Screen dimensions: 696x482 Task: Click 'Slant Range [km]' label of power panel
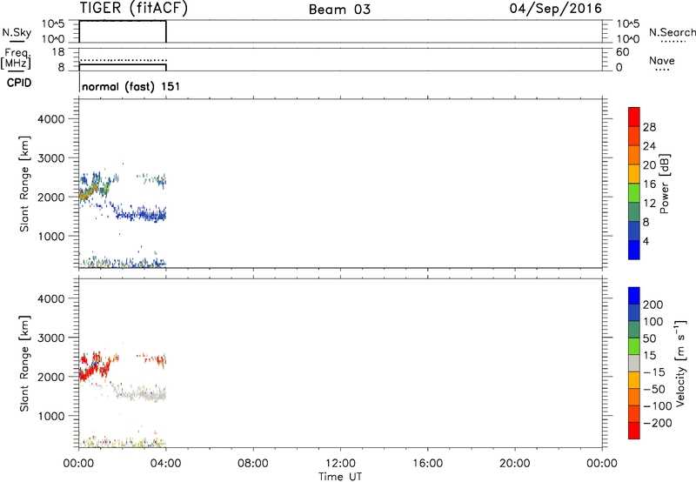pyautogui.click(x=24, y=184)
